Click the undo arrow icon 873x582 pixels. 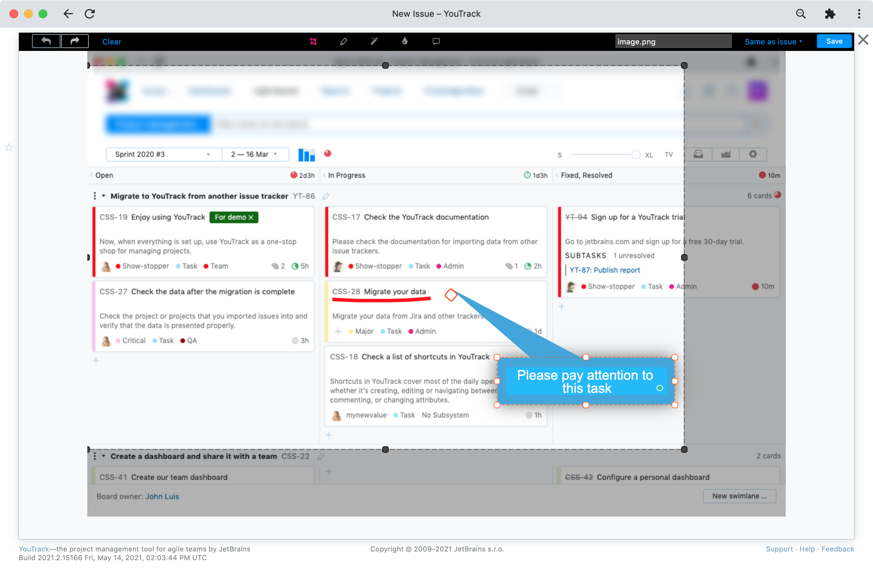point(46,41)
